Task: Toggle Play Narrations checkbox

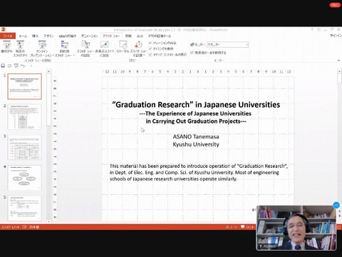Action: (150, 43)
